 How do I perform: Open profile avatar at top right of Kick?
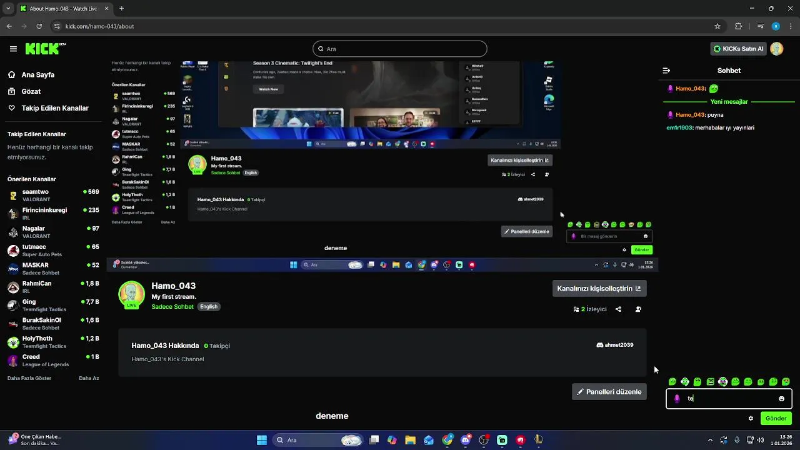(776, 49)
